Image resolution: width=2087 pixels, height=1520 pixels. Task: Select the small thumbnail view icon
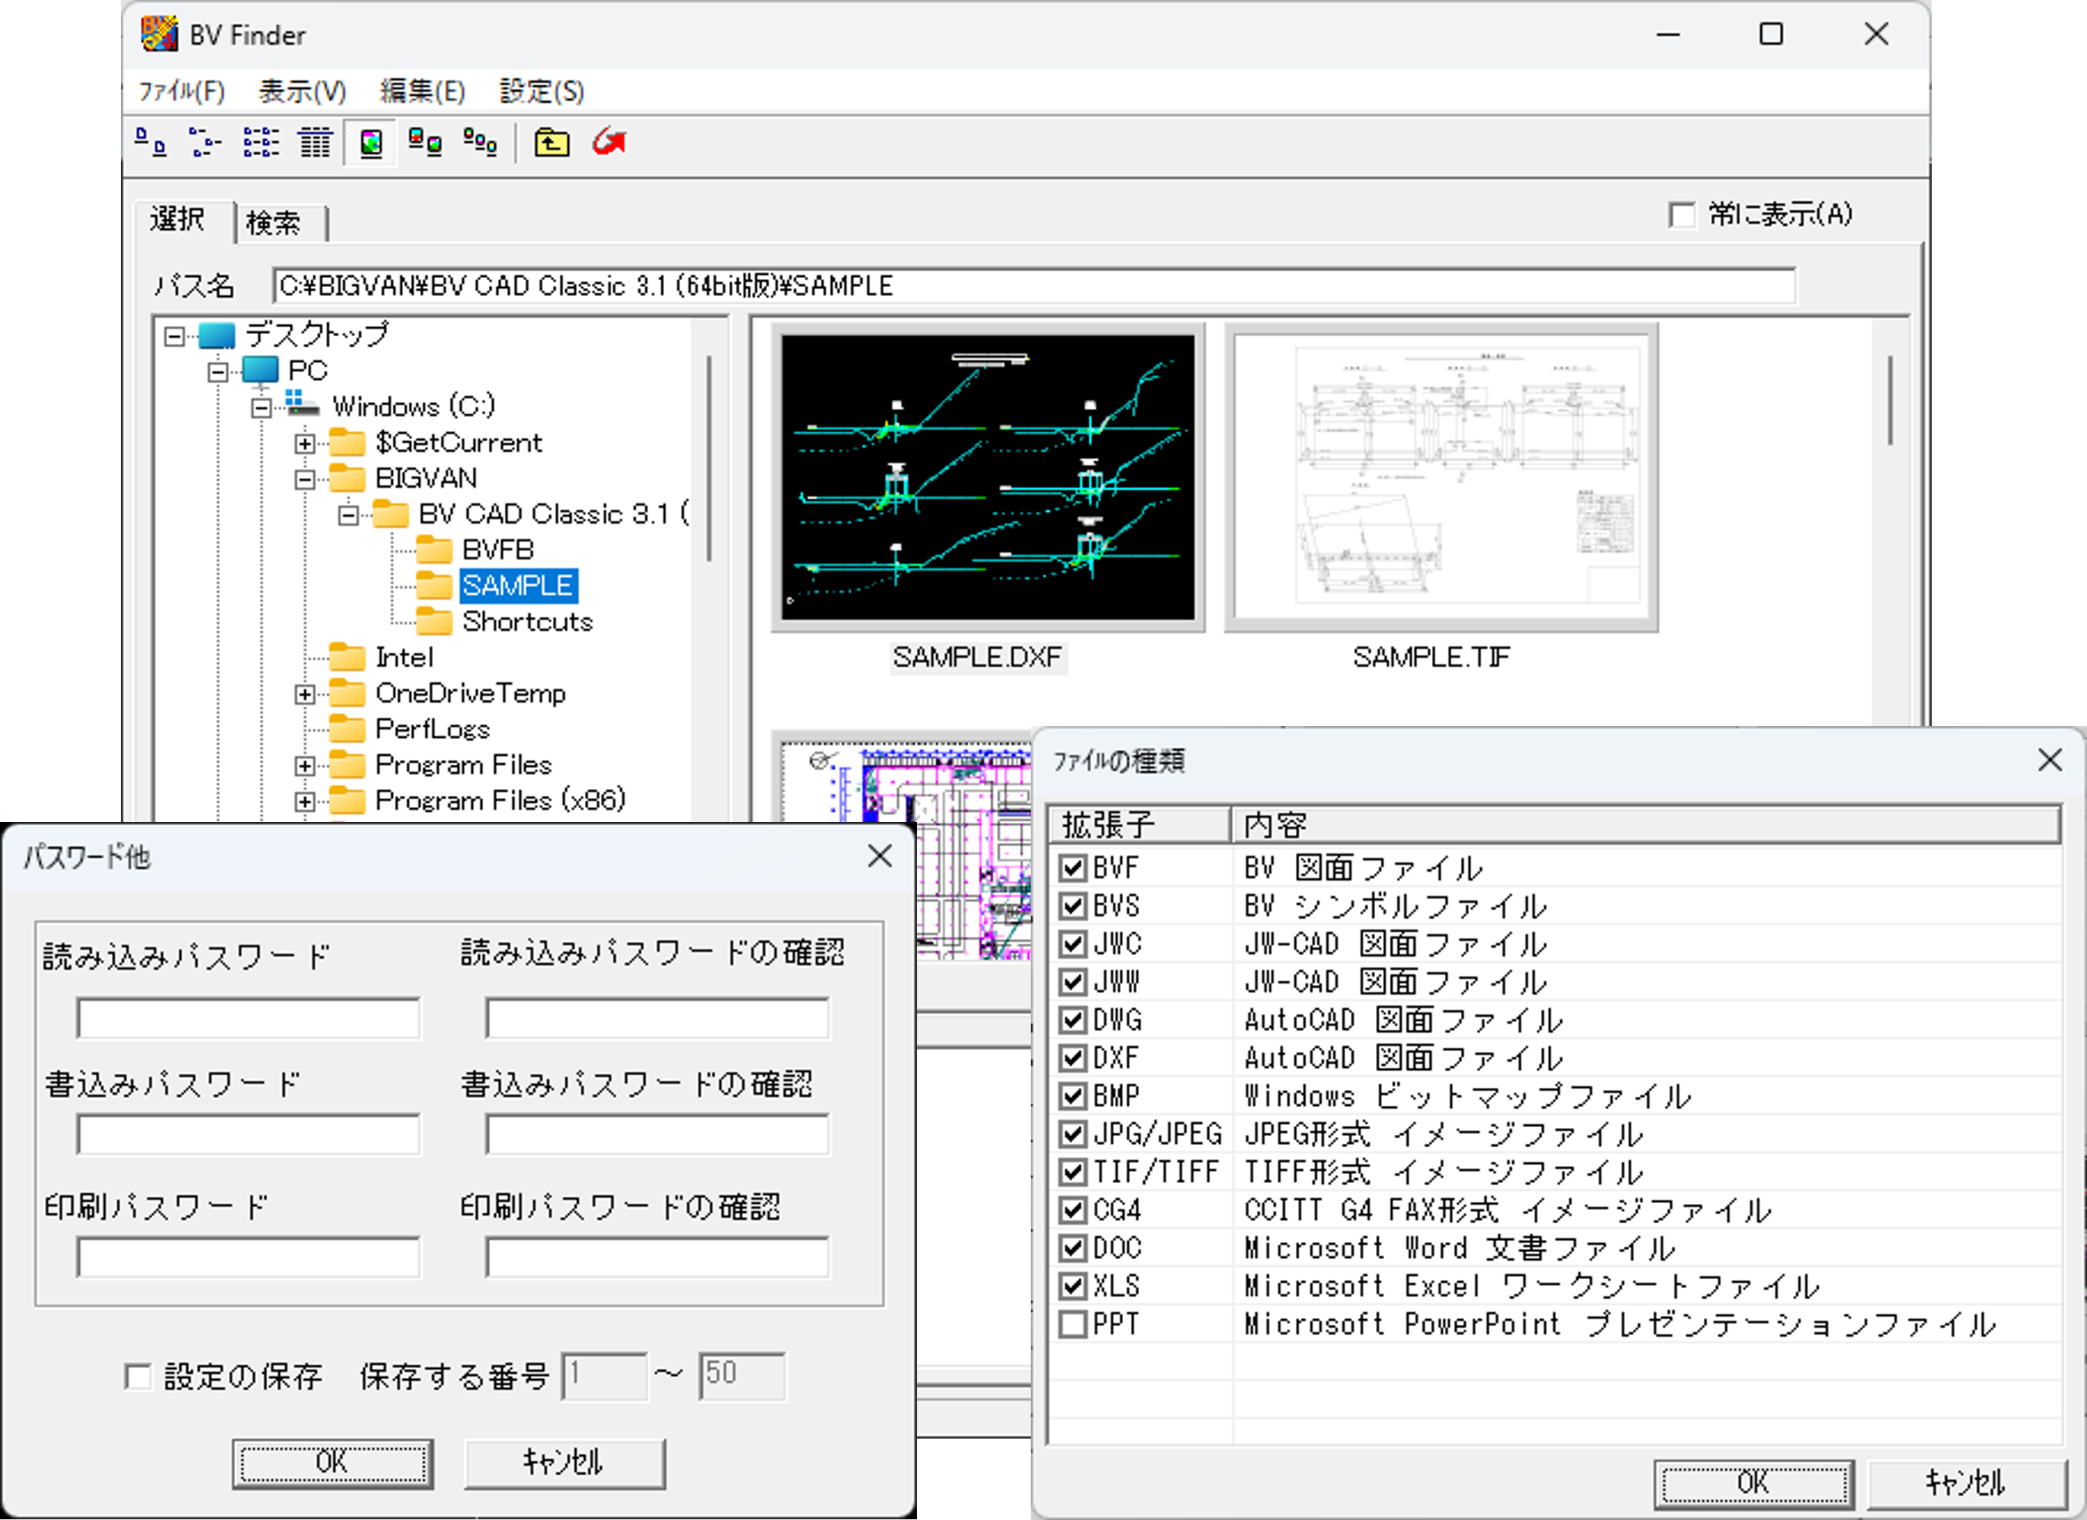click(x=481, y=144)
